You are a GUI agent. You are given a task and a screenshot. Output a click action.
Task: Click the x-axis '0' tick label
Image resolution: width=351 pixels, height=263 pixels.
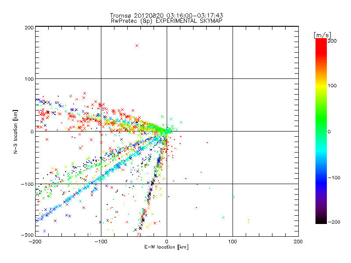[x=167, y=242]
